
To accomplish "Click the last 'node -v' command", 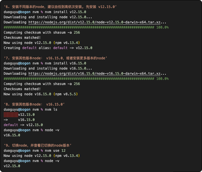I will [52, 161].
